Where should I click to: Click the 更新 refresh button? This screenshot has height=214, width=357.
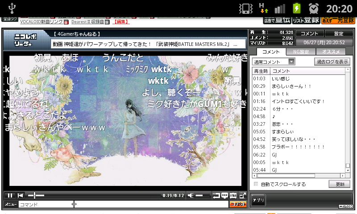coord(340,184)
